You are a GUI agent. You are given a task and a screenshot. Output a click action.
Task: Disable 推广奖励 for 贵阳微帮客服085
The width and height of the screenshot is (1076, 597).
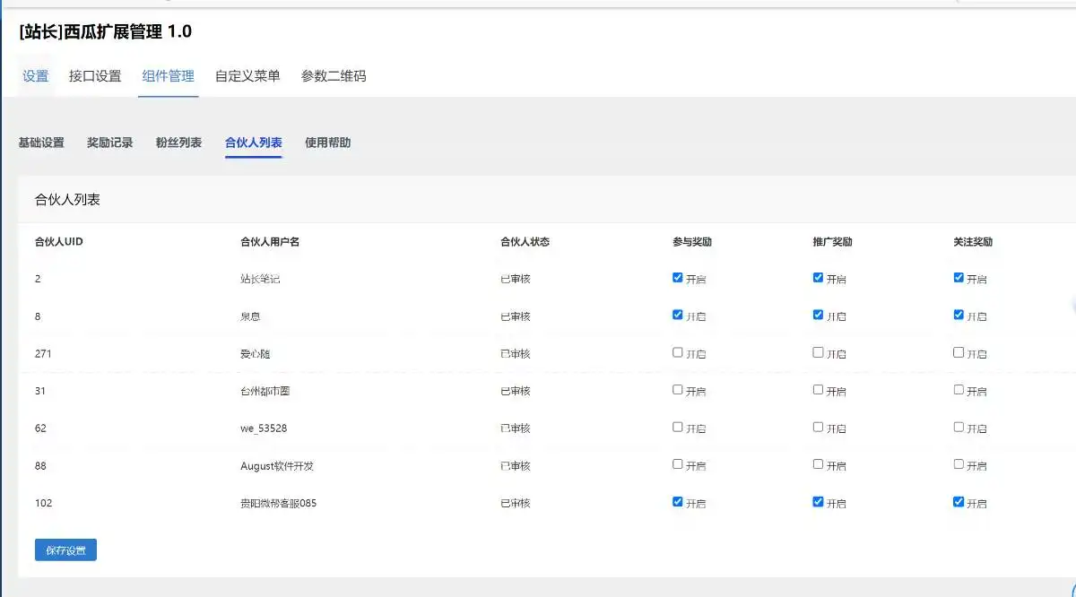coord(819,502)
